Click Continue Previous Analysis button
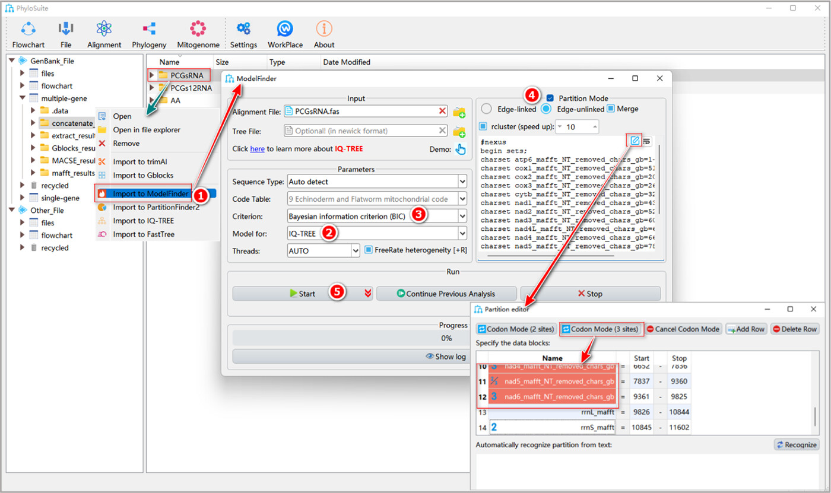 coord(446,293)
